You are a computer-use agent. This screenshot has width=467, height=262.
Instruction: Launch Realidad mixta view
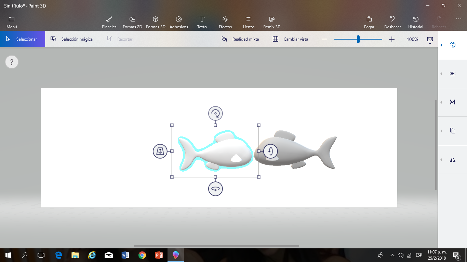240,39
